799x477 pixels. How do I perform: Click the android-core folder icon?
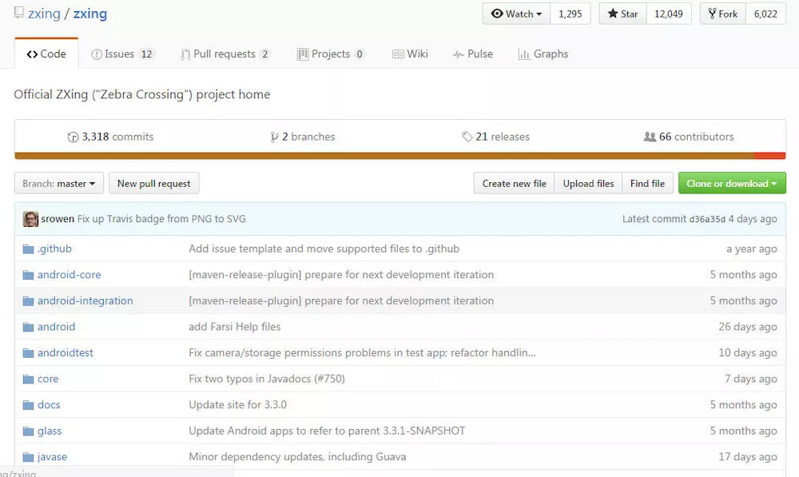pyautogui.click(x=28, y=275)
